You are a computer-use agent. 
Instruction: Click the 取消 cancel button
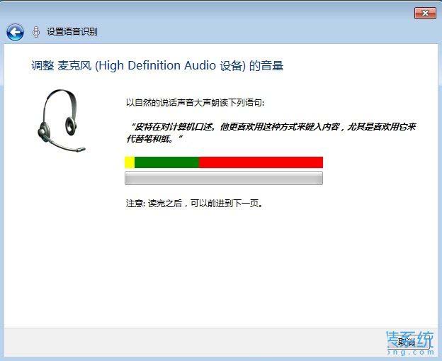[407, 343]
